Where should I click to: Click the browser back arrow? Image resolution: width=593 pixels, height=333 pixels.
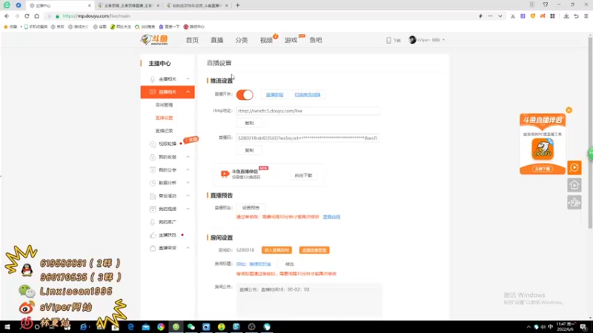point(7,16)
